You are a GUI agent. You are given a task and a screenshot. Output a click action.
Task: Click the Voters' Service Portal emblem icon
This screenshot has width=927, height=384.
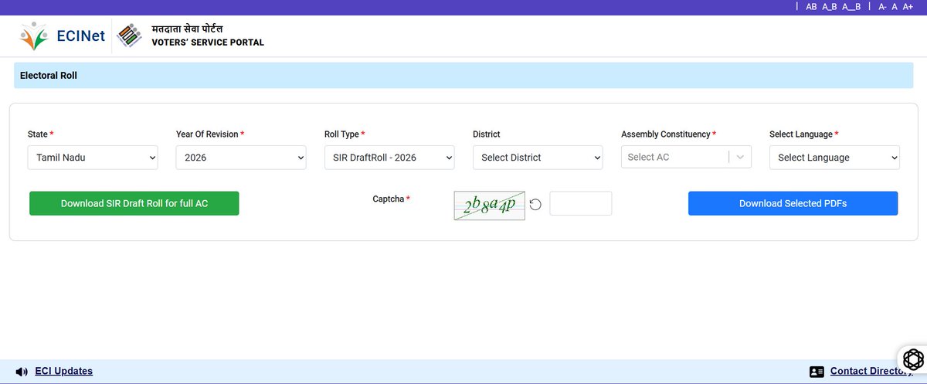click(x=129, y=36)
